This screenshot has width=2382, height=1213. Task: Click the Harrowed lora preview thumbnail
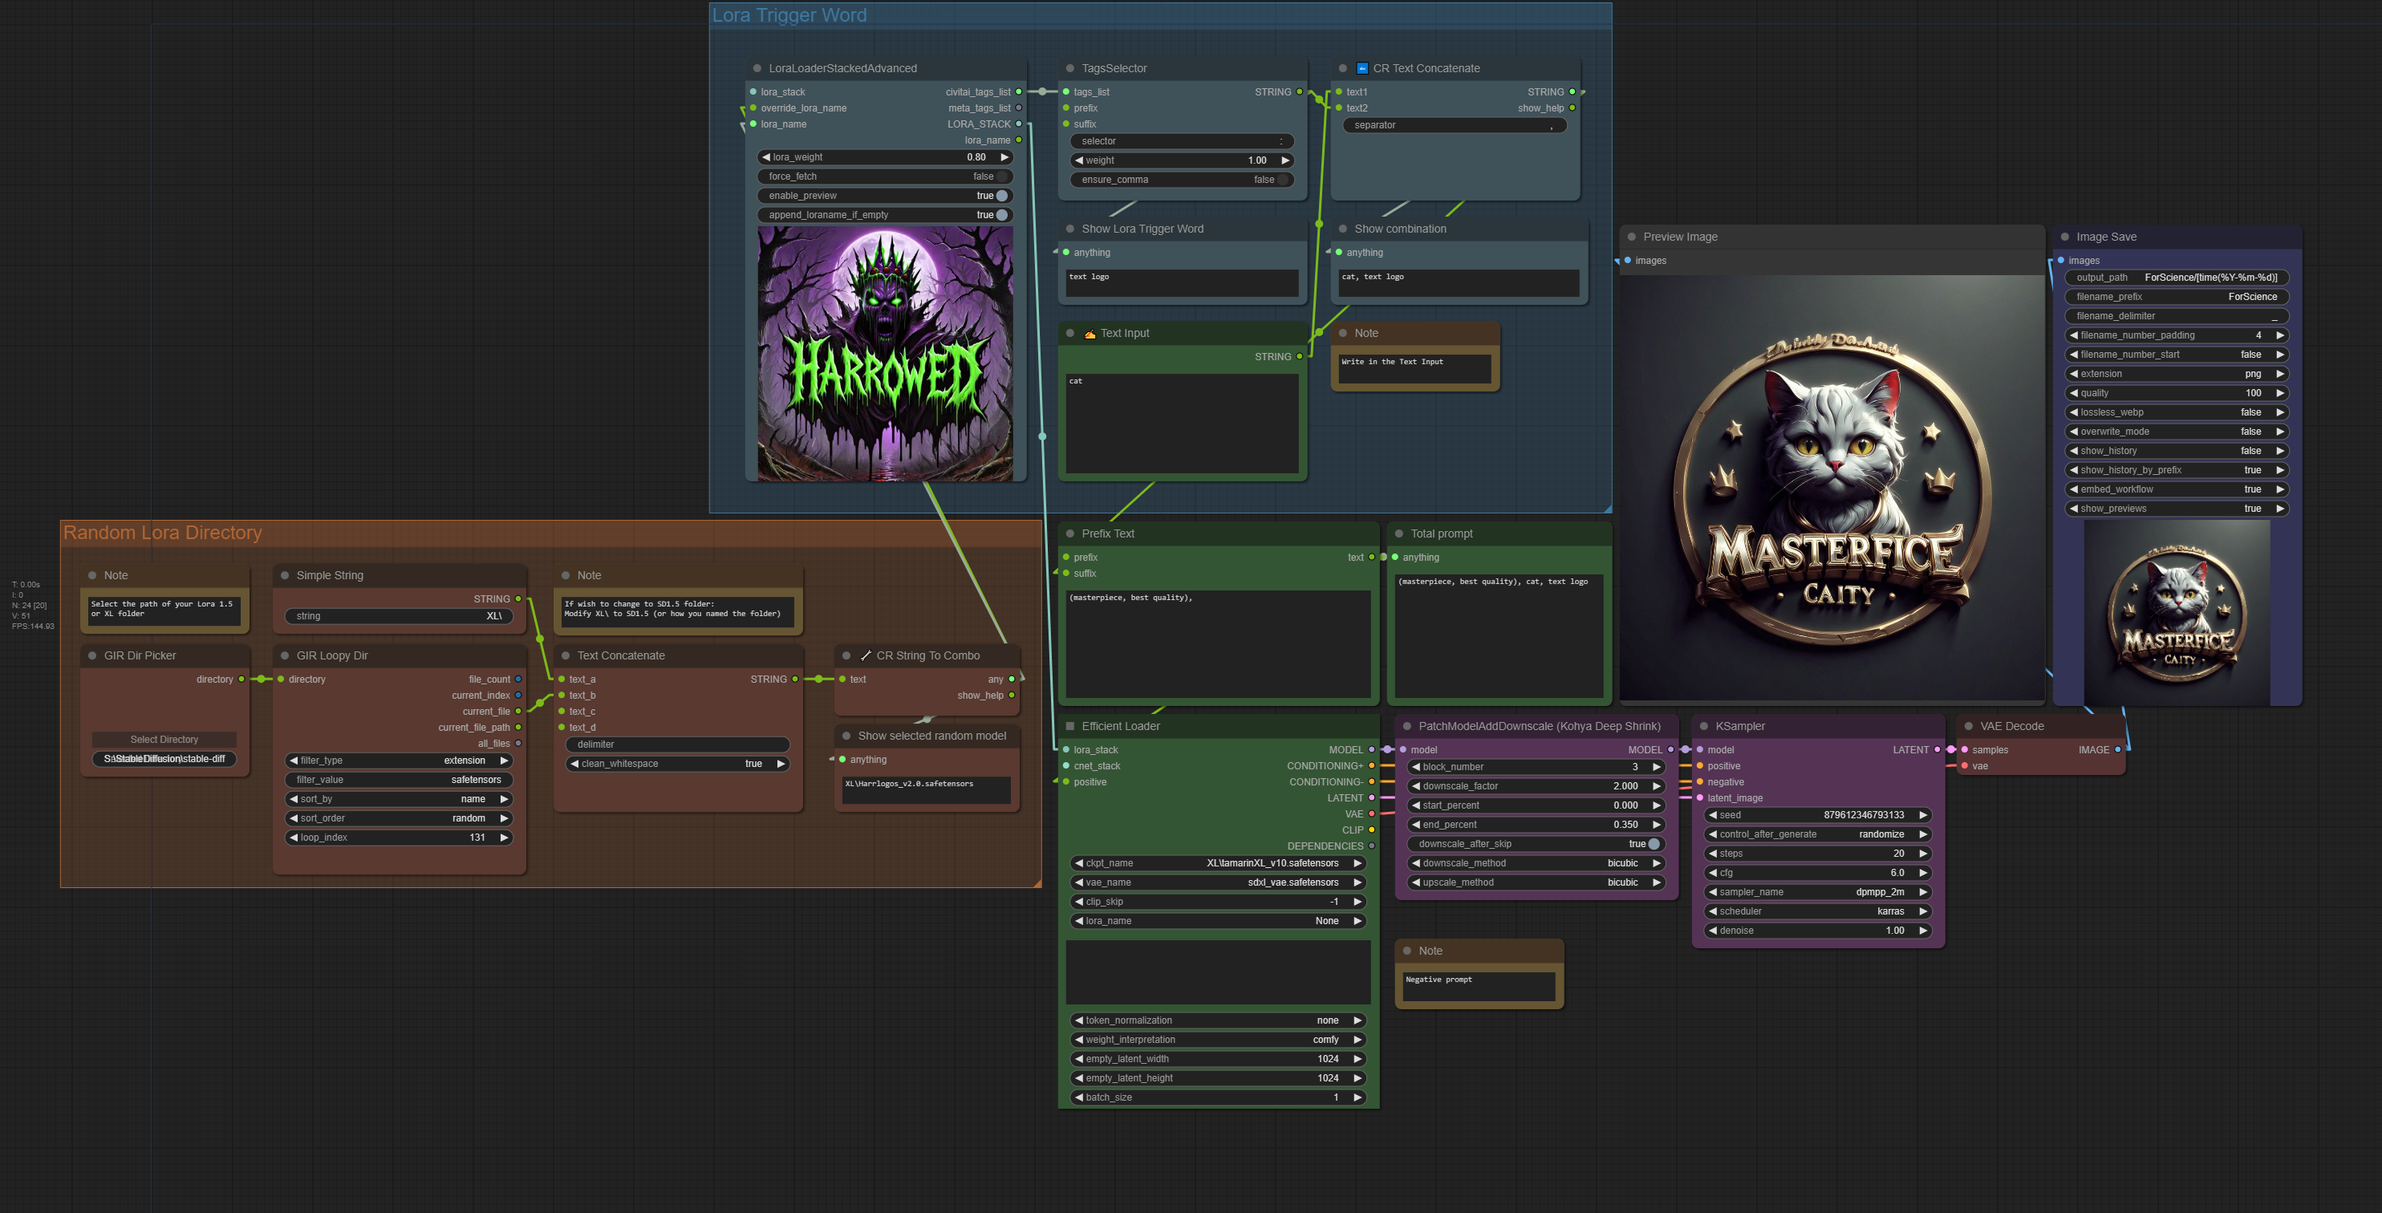coord(885,354)
